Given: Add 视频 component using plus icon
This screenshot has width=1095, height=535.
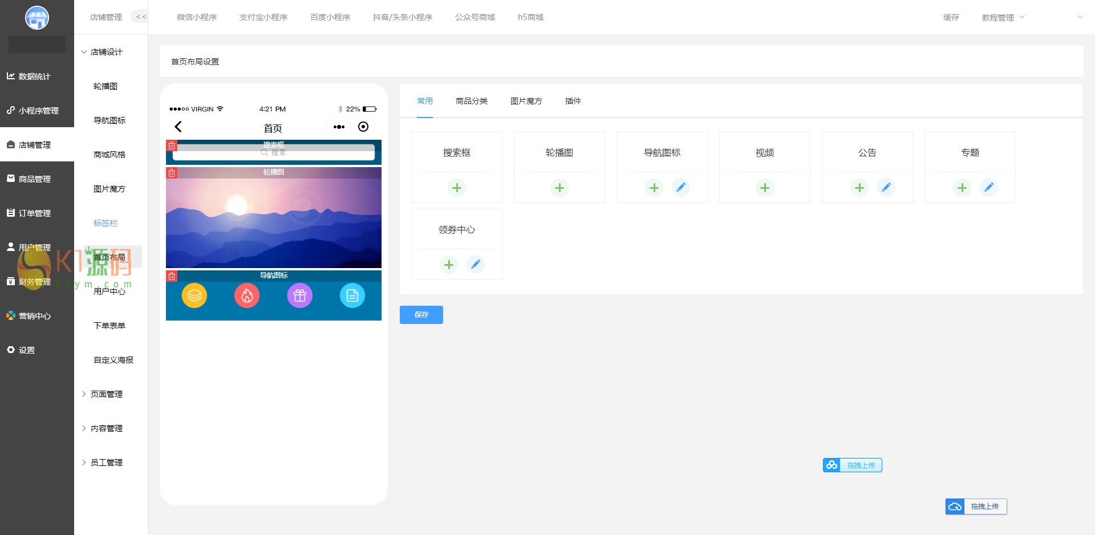Looking at the screenshot, I should pyautogui.click(x=765, y=188).
